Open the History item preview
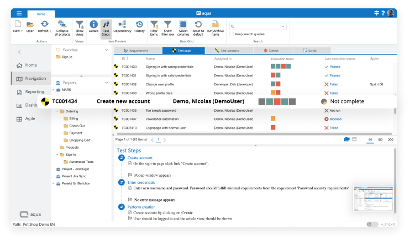Viewport: 415px width, 240px height. pos(139,26)
